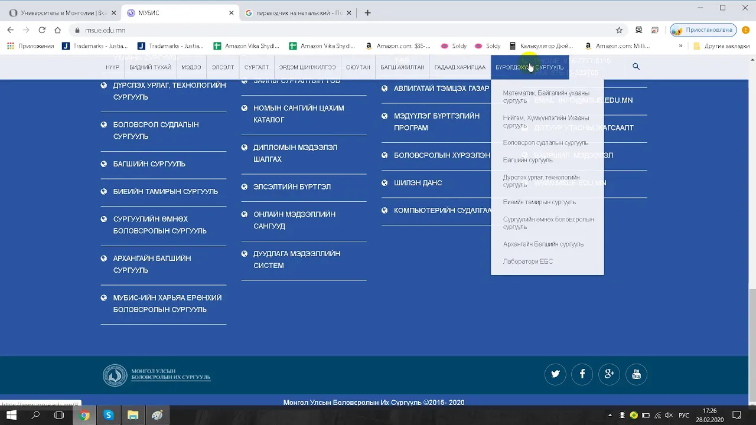Click the site search magnifier icon
The height and width of the screenshot is (425, 756).
[x=636, y=67]
